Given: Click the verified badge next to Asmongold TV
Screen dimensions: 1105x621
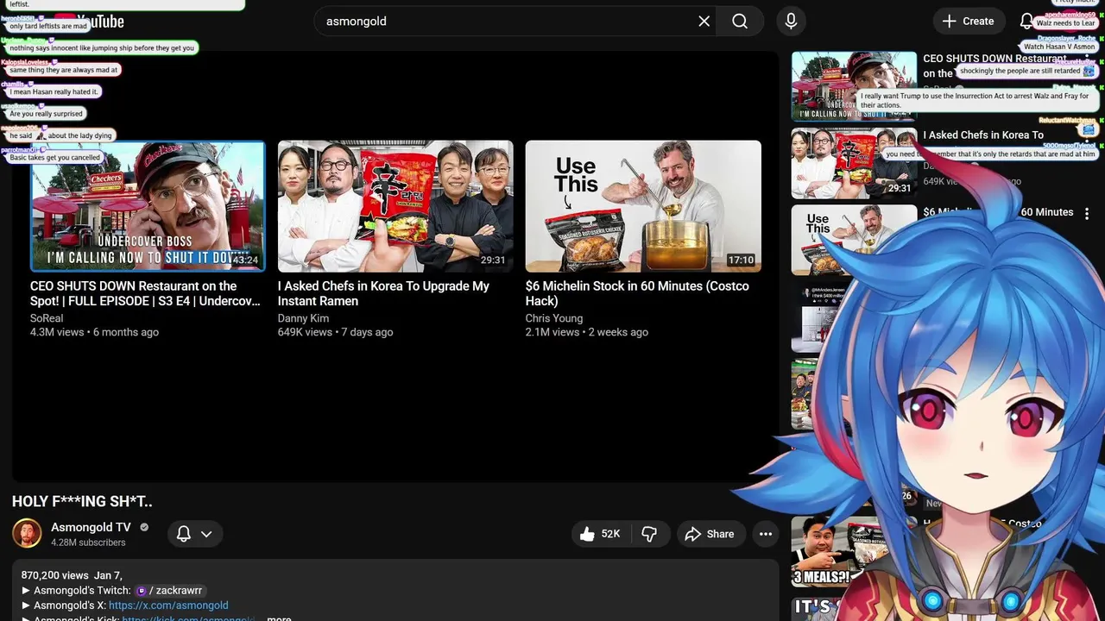Looking at the screenshot, I should [144, 527].
